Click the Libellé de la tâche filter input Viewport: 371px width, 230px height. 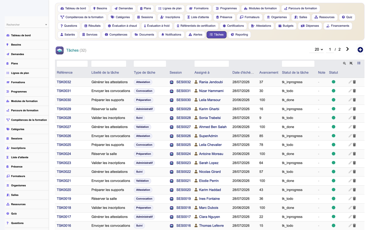(x=109, y=64)
